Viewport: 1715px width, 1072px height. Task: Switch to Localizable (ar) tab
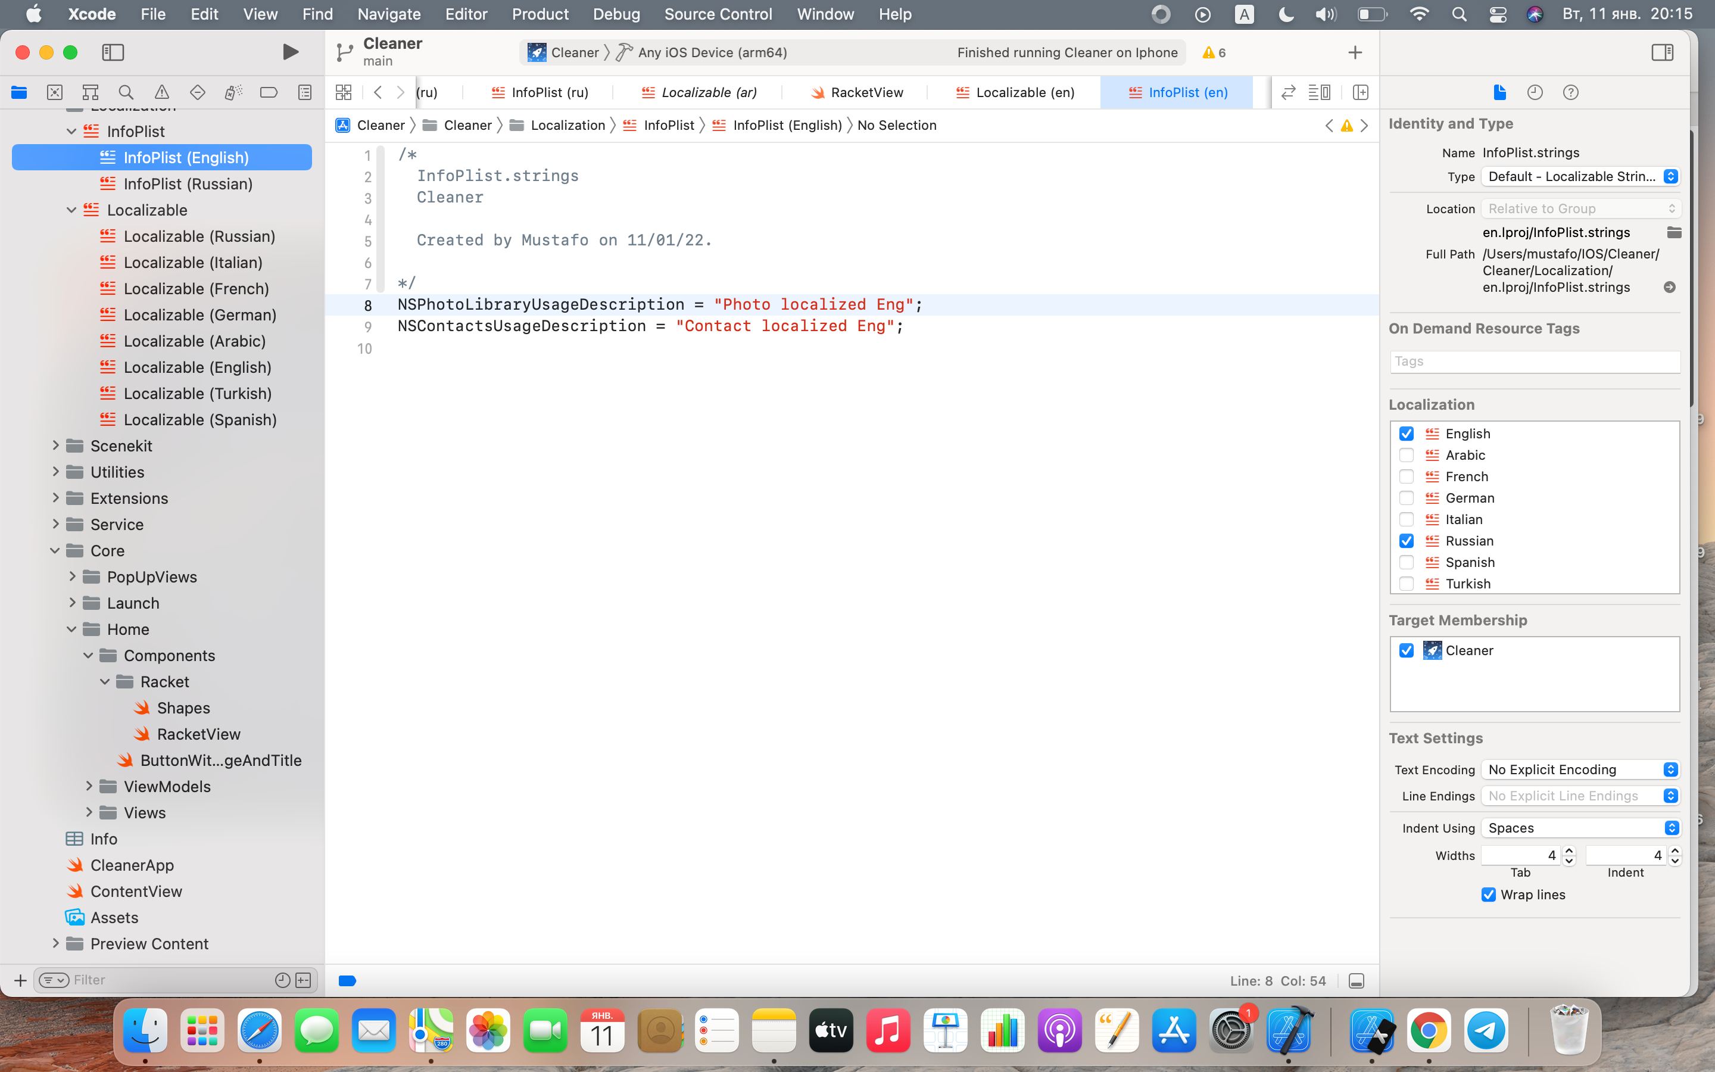[699, 92]
